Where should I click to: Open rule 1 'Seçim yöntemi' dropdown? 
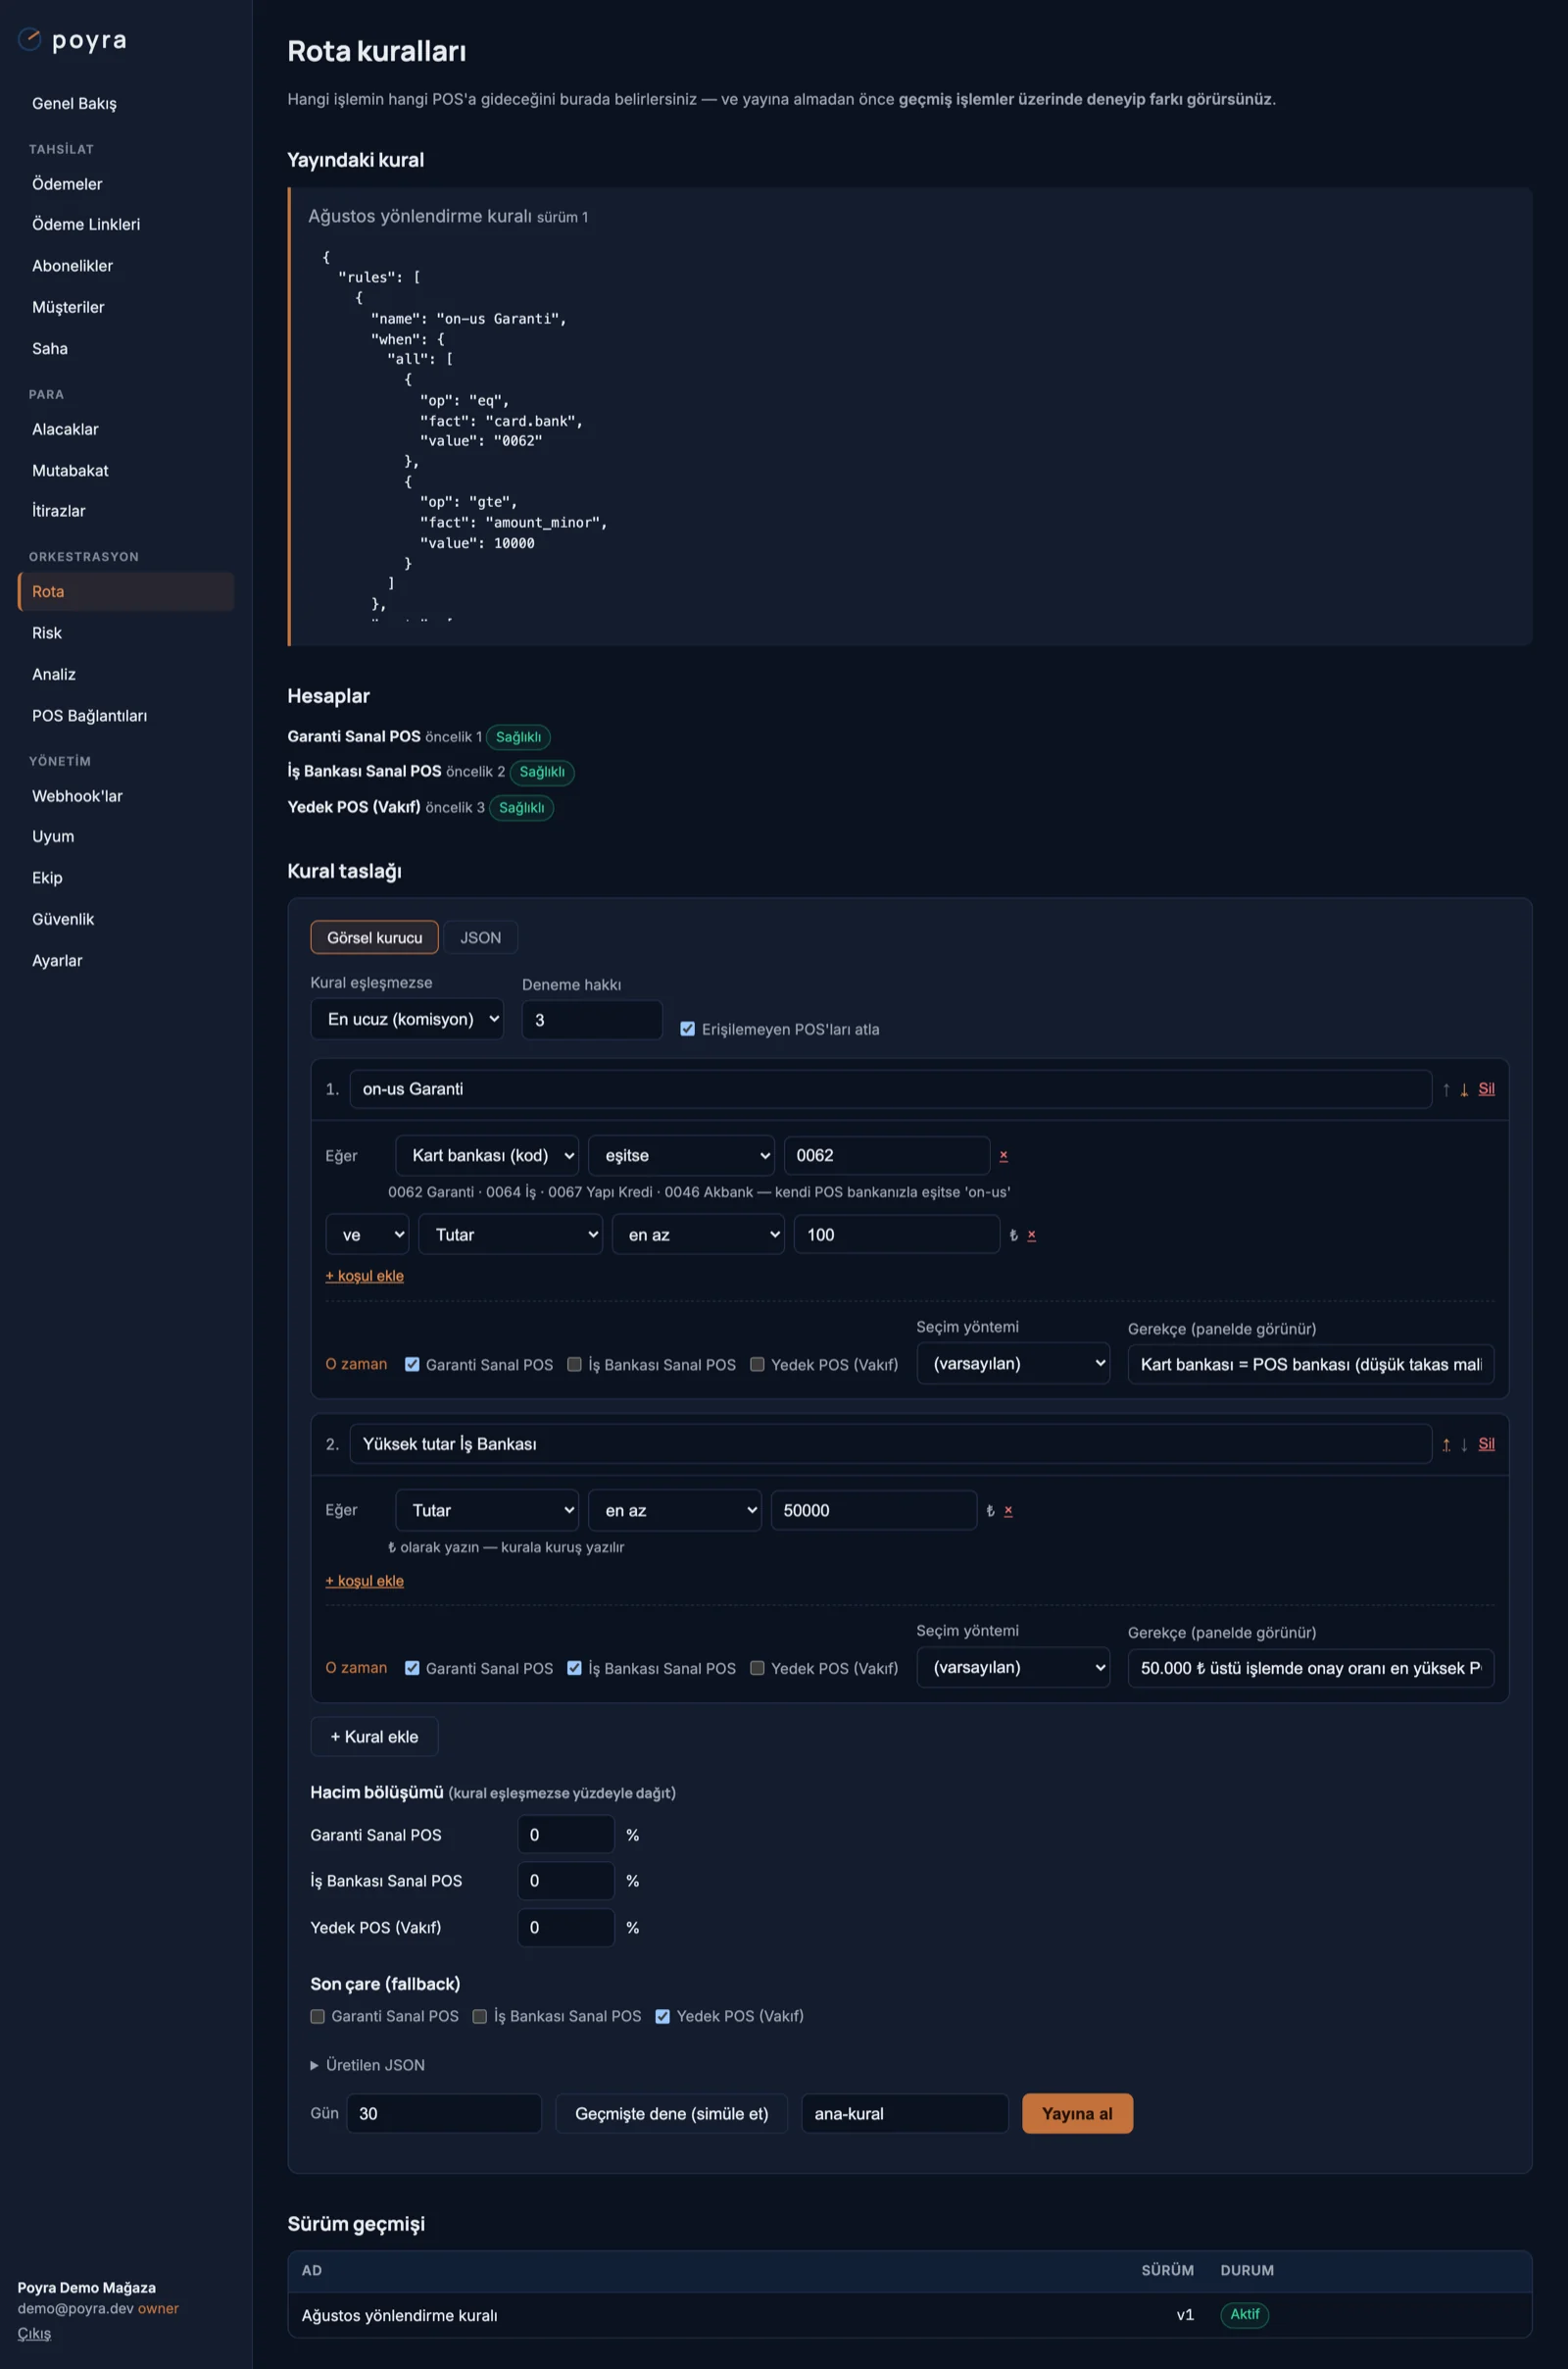click(x=1013, y=1364)
